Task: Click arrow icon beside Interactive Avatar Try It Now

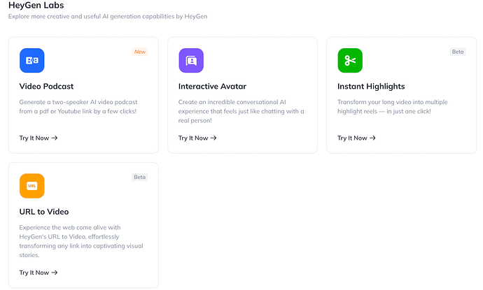Action: click(213, 138)
